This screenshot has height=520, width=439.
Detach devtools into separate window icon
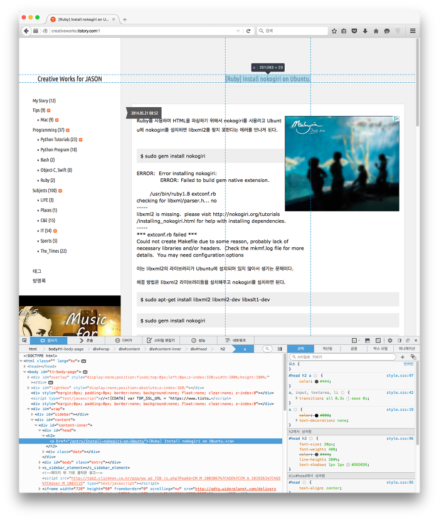[x=408, y=340]
